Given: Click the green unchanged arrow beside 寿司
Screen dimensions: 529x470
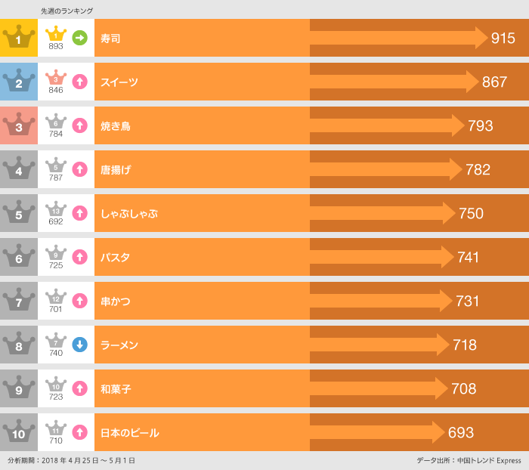Looking at the screenshot, I should (79, 37).
